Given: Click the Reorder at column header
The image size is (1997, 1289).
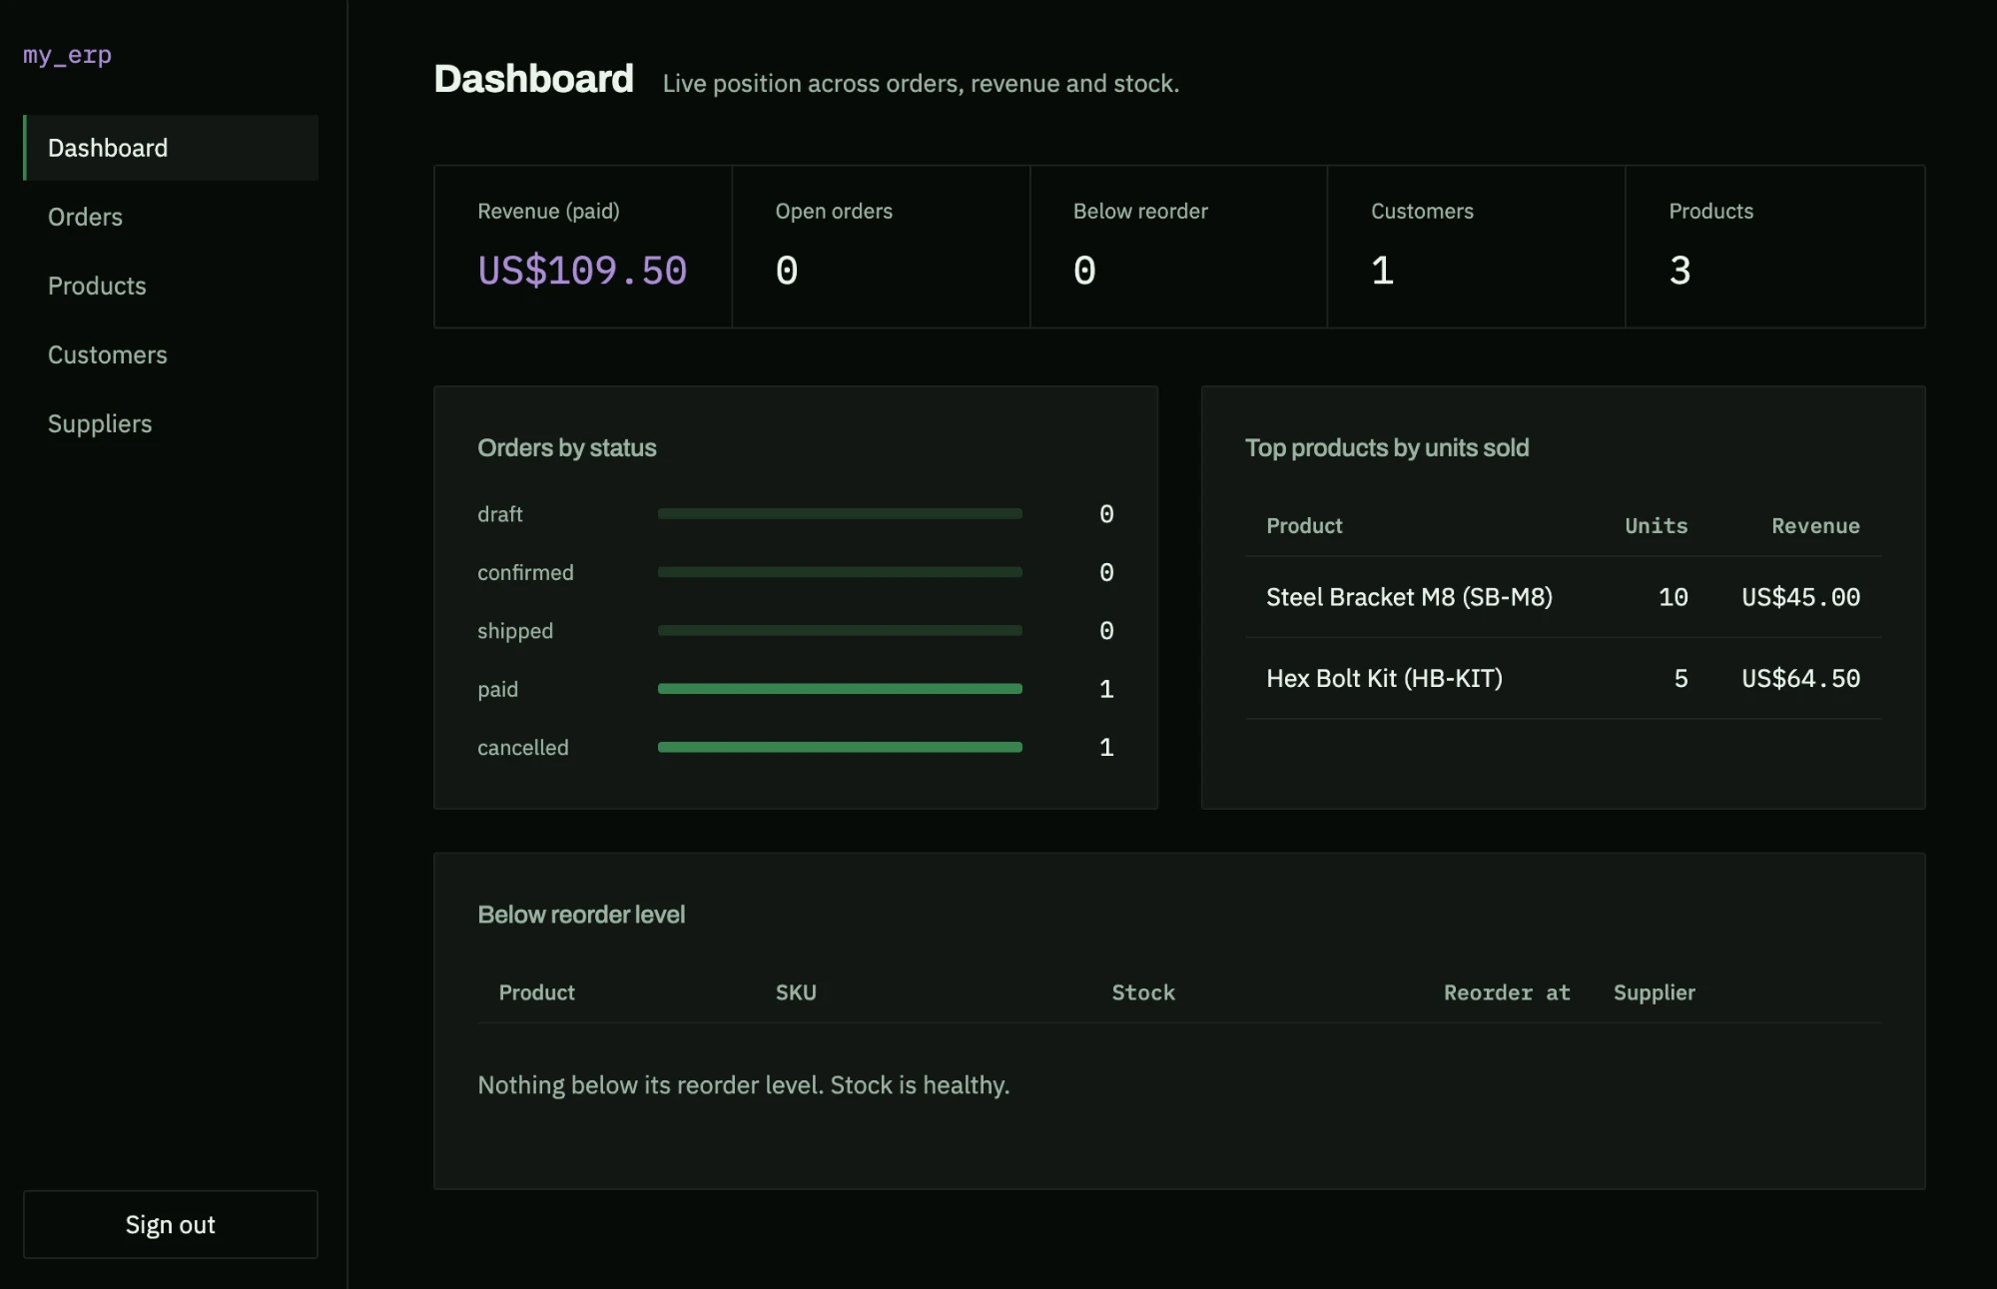Looking at the screenshot, I should 1507,992.
